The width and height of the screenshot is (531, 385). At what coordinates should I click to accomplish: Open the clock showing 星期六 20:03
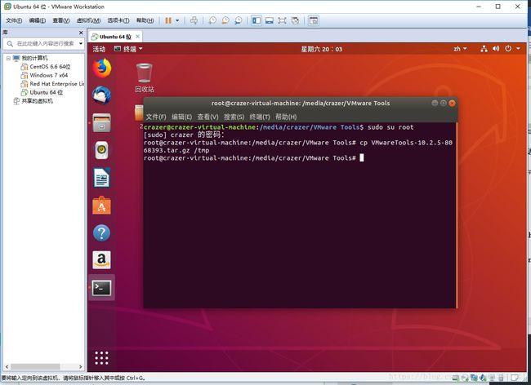(x=321, y=50)
